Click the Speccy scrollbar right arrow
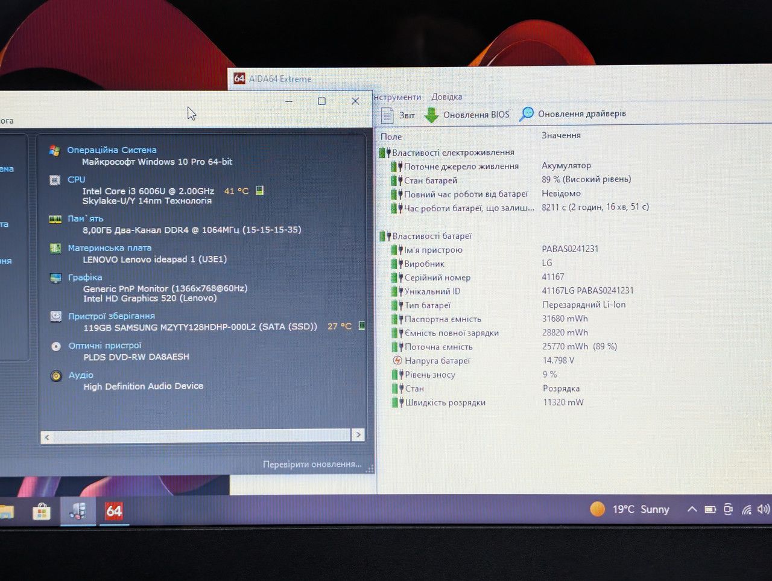Screen dimensions: 772x581 click(358, 435)
